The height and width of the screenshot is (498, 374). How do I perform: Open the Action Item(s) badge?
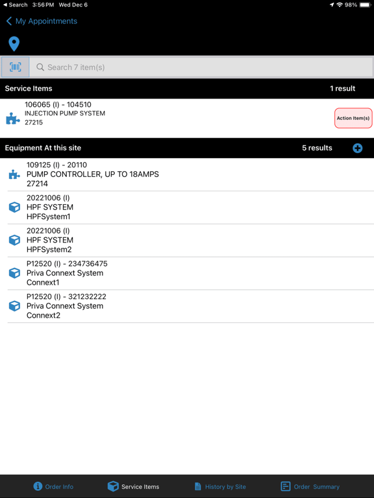[x=353, y=118]
